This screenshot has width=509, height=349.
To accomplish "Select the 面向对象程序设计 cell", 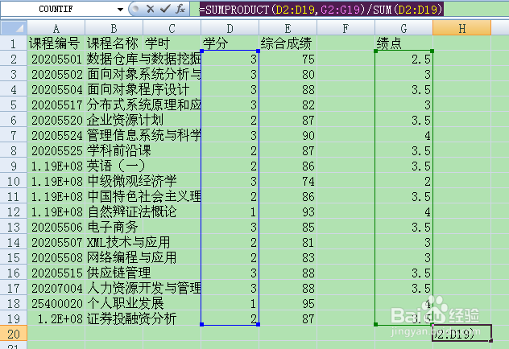I will [x=114, y=90].
